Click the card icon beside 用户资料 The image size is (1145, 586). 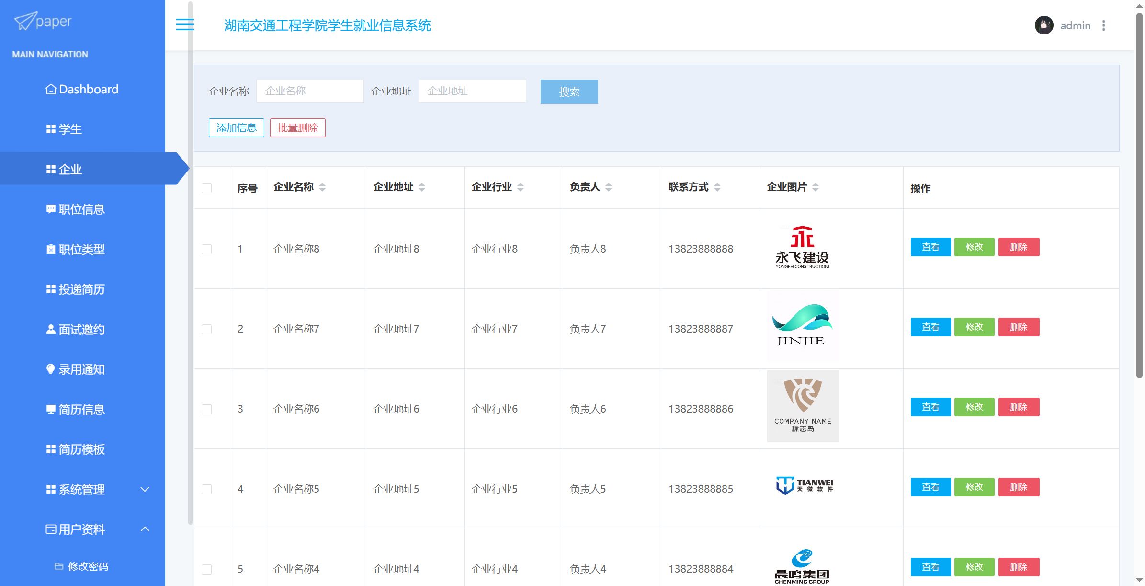(51, 529)
